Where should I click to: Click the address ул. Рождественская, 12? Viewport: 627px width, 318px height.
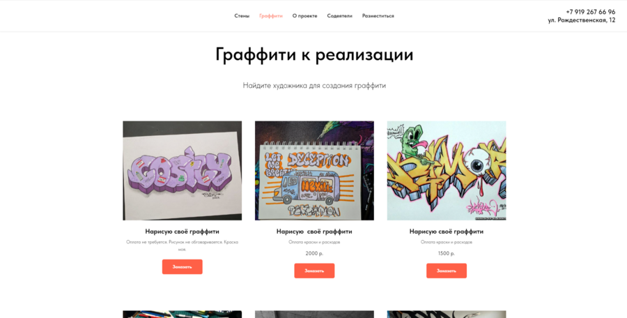click(x=582, y=20)
